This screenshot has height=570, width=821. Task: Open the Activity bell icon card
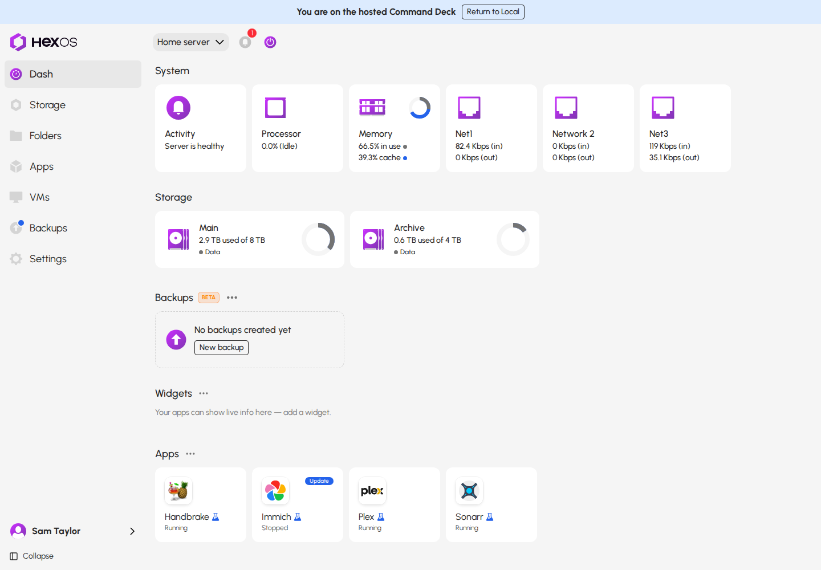pyautogui.click(x=178, y=108)
